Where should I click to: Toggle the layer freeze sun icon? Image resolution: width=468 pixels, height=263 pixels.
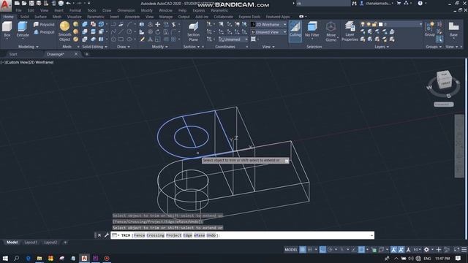point(369,24)
